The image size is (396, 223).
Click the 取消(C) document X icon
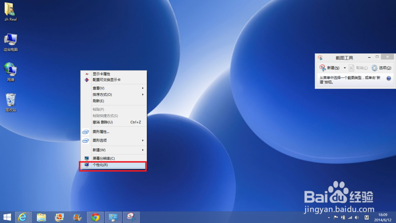(351, 68)
